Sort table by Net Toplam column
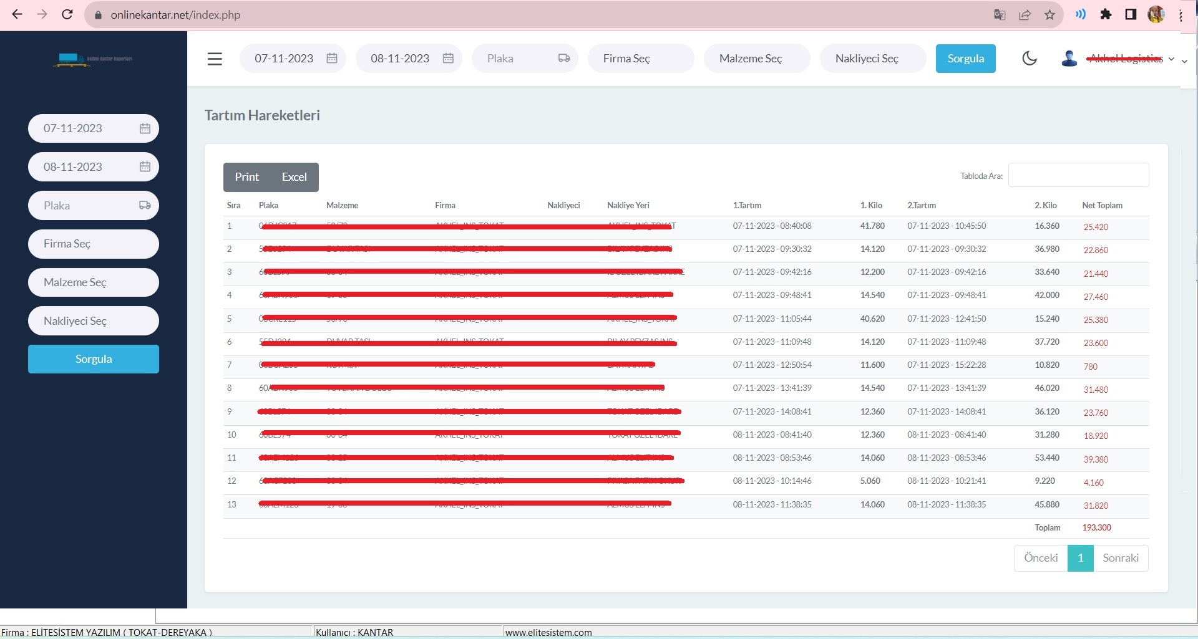The image size is (1198, 639). (1102, 205)
